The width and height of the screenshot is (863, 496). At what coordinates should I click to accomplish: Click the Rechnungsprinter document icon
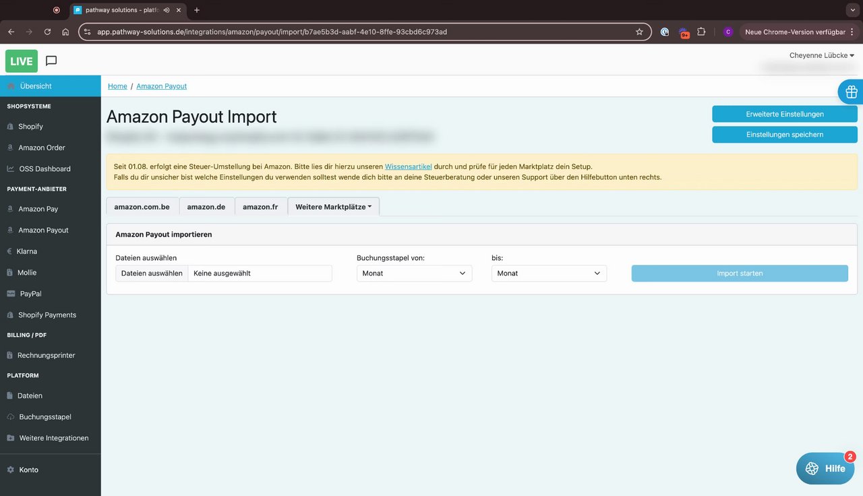[x=10, y=355]
